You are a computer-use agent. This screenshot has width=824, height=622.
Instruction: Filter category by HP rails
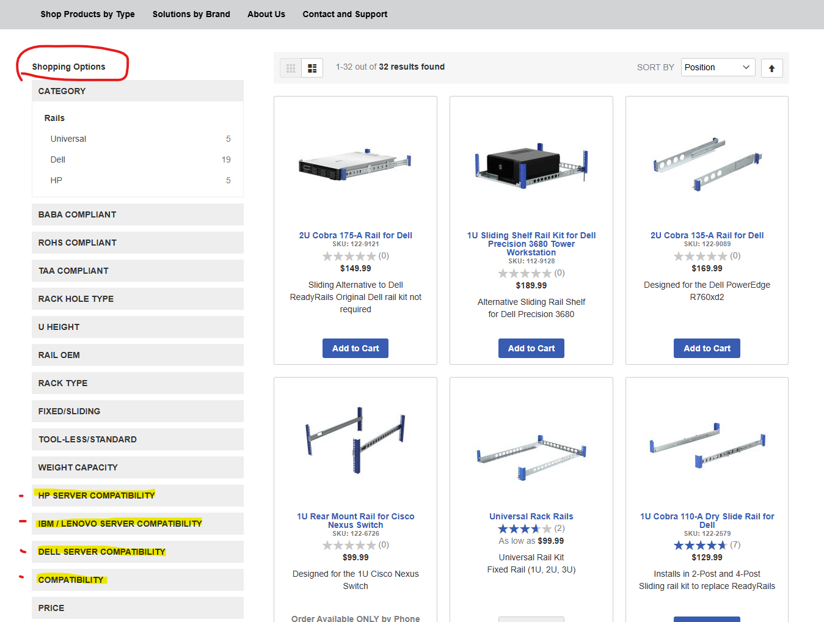click(56, 180)
